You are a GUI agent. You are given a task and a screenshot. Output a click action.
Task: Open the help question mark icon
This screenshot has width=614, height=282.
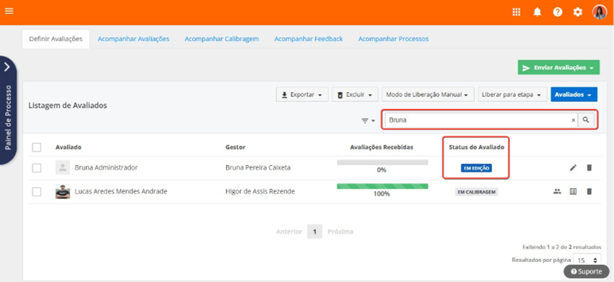click(x=557, y=12)
